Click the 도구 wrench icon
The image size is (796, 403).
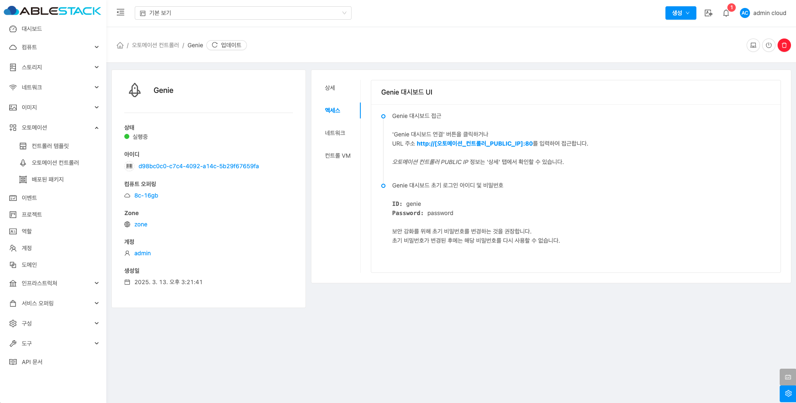coord(13,344)
